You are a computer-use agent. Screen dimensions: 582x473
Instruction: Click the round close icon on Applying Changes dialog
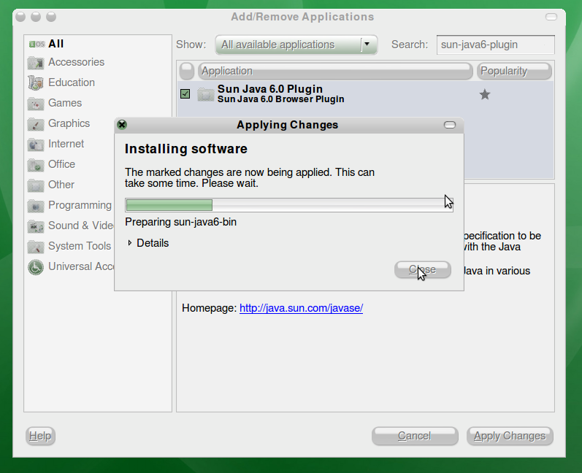click(122, 125)
